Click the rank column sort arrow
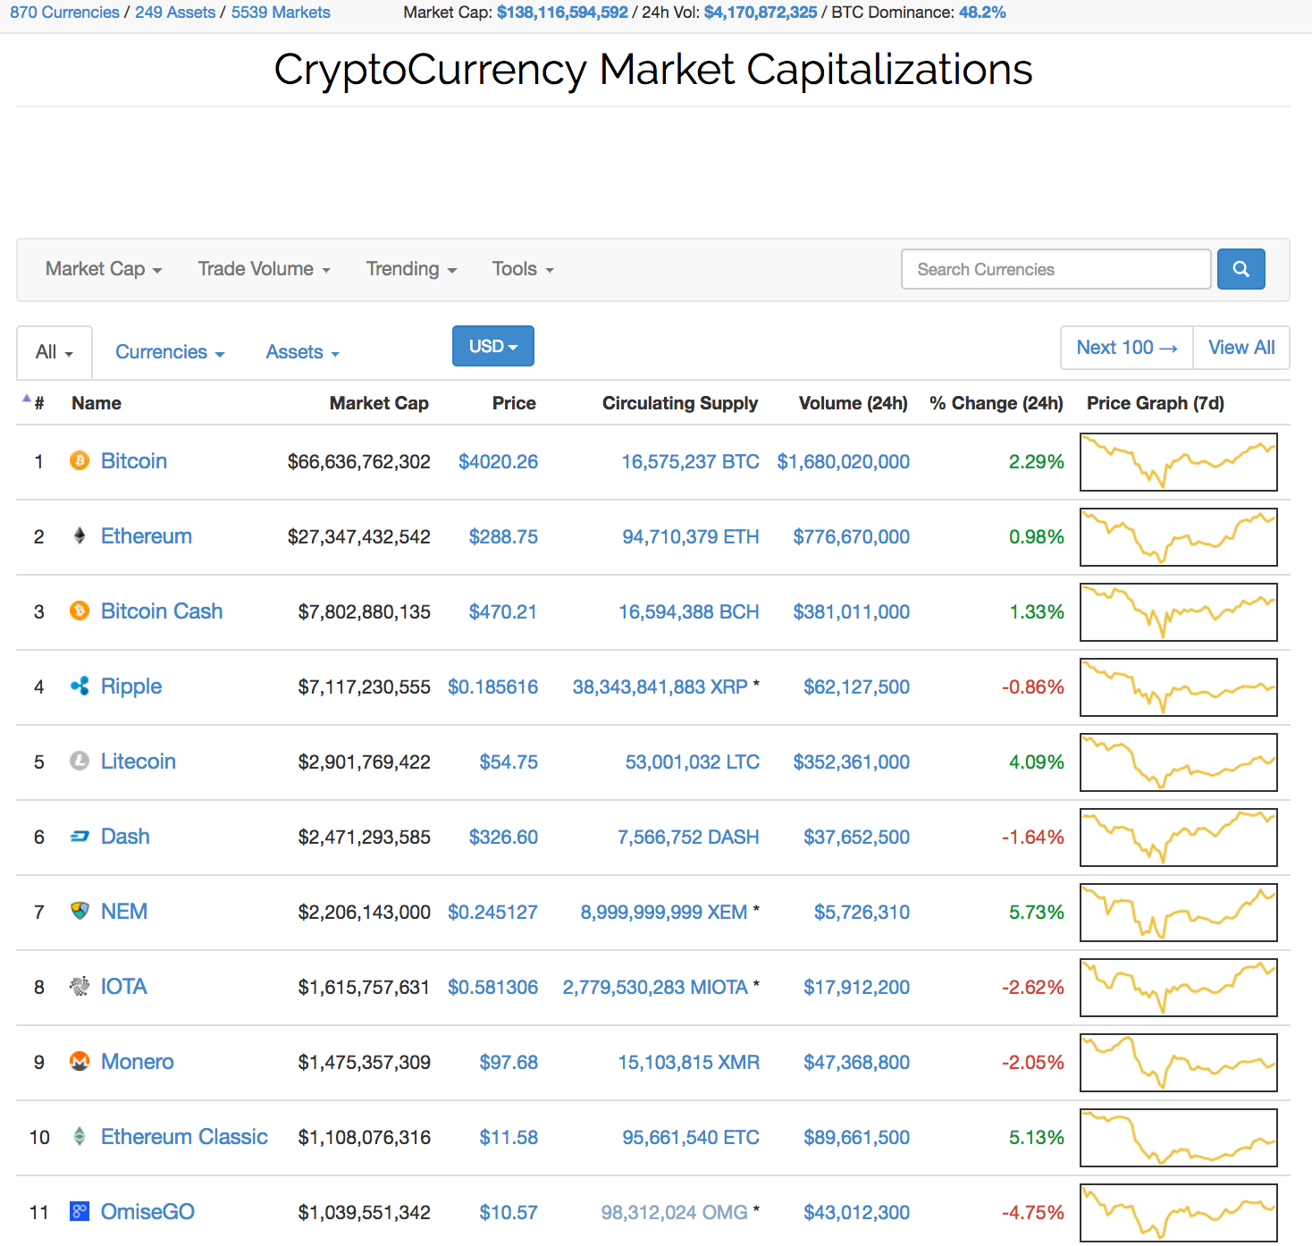1312x1246 pixels. click(x=27, y=399)
